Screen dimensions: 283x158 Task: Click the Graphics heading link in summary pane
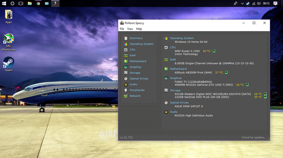point(175,78)
